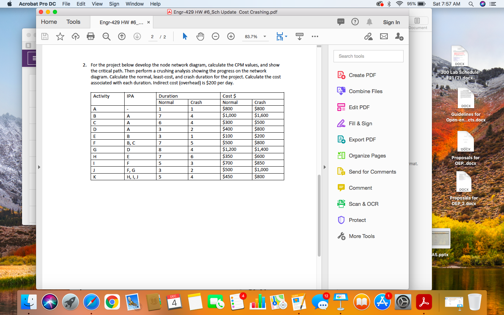Click the Print icon in the toolbar
The width and height of the screenshot is (504, 315).
[x=91, y=36]
